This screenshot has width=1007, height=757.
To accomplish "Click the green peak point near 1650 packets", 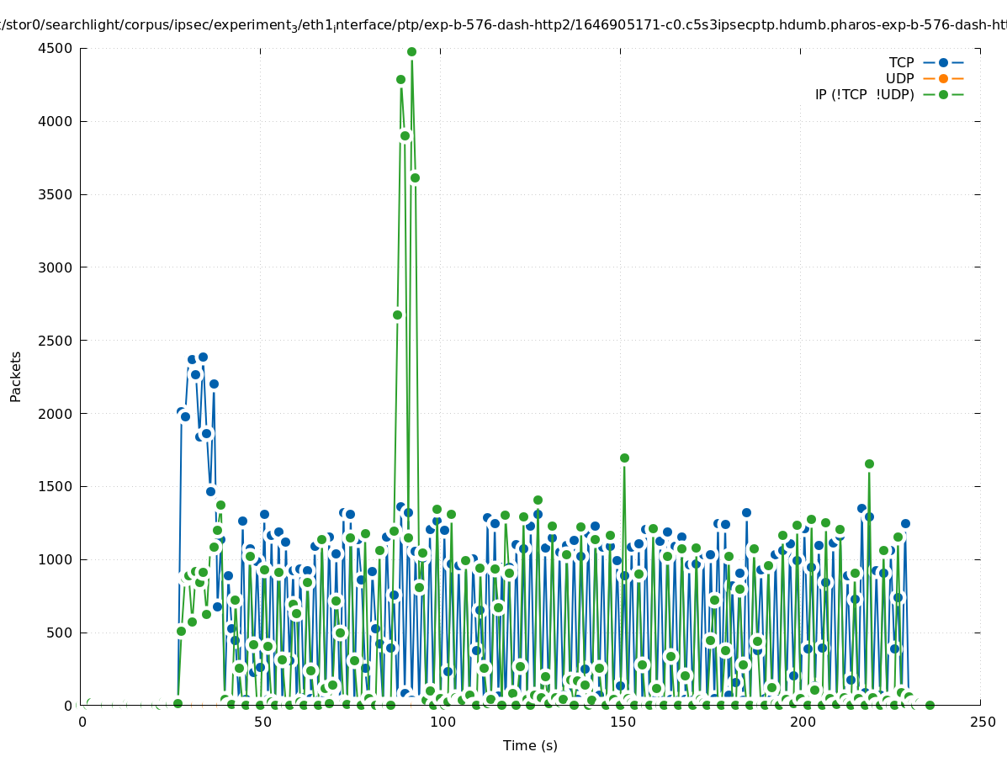I will coord(869,463).
